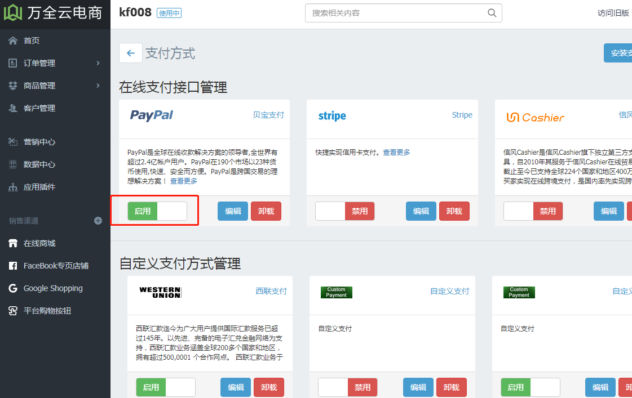Open the 访问旧版 link
The width and height of the screenshot is (632, 398).
coord(612,13)
